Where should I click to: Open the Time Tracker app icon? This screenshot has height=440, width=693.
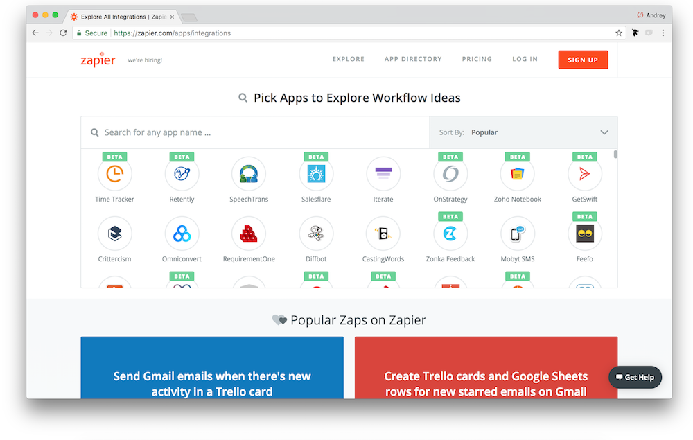[x=114, y=174]
